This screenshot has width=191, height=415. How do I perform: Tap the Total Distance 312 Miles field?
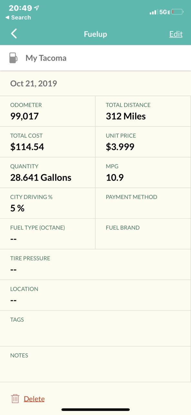[x=143, y=111]
